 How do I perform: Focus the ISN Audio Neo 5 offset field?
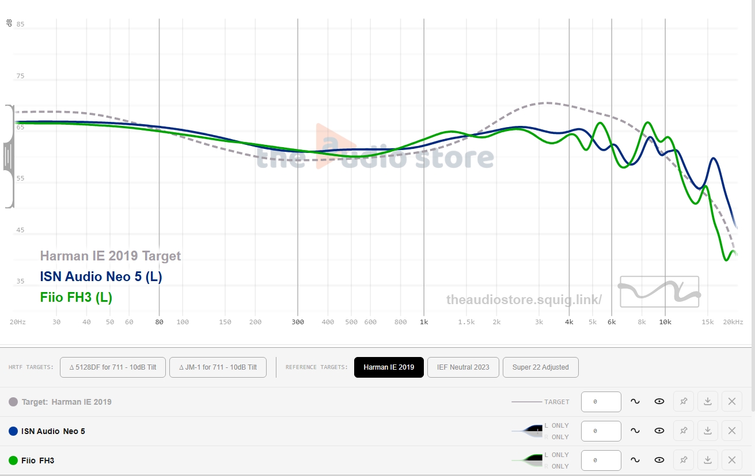601,431
